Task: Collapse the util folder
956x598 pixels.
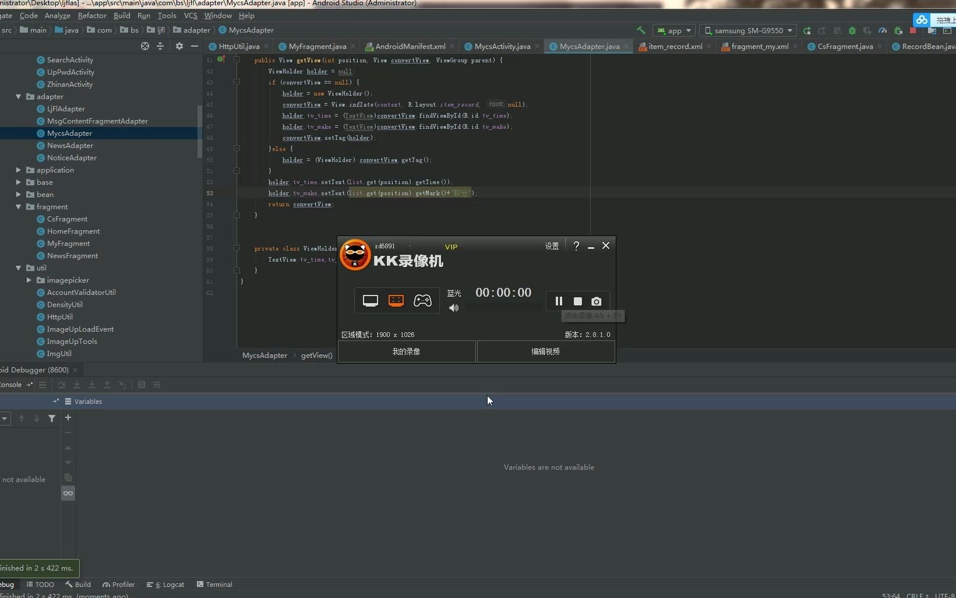Action: [19, 268]
